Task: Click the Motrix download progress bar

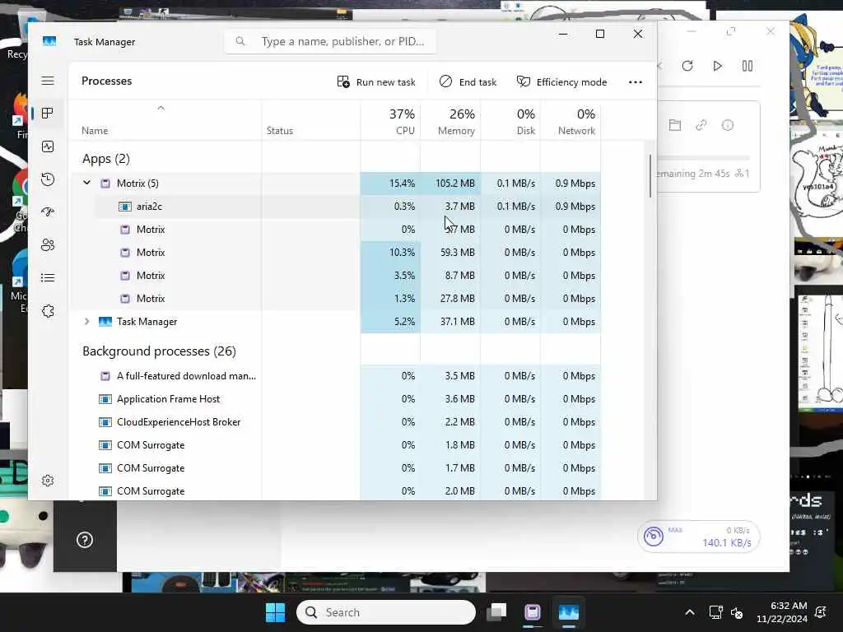Action: coord(704,158)
